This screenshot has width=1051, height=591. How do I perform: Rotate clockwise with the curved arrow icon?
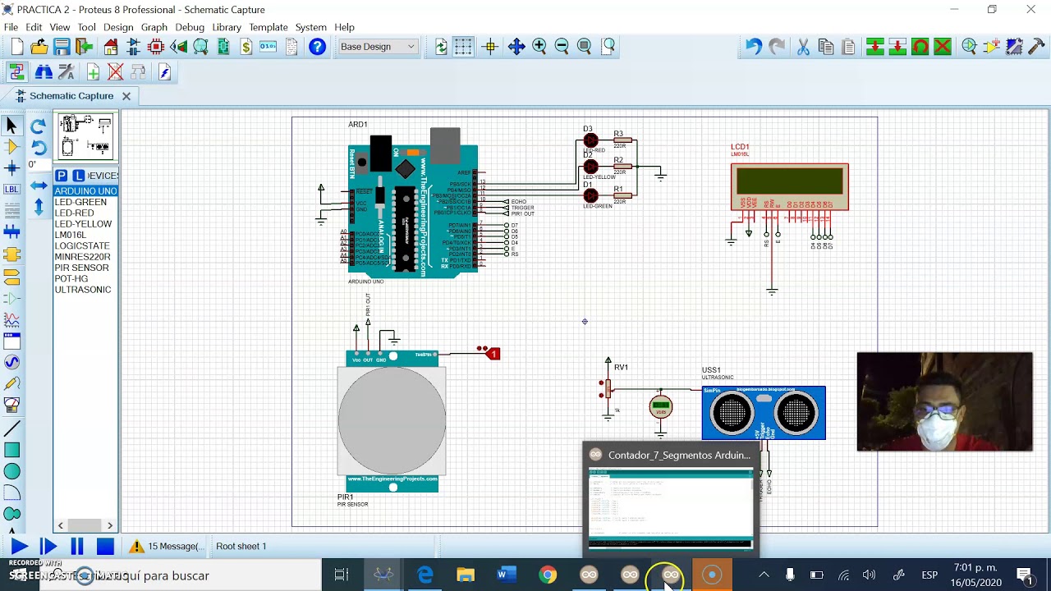tap(38, 126)
